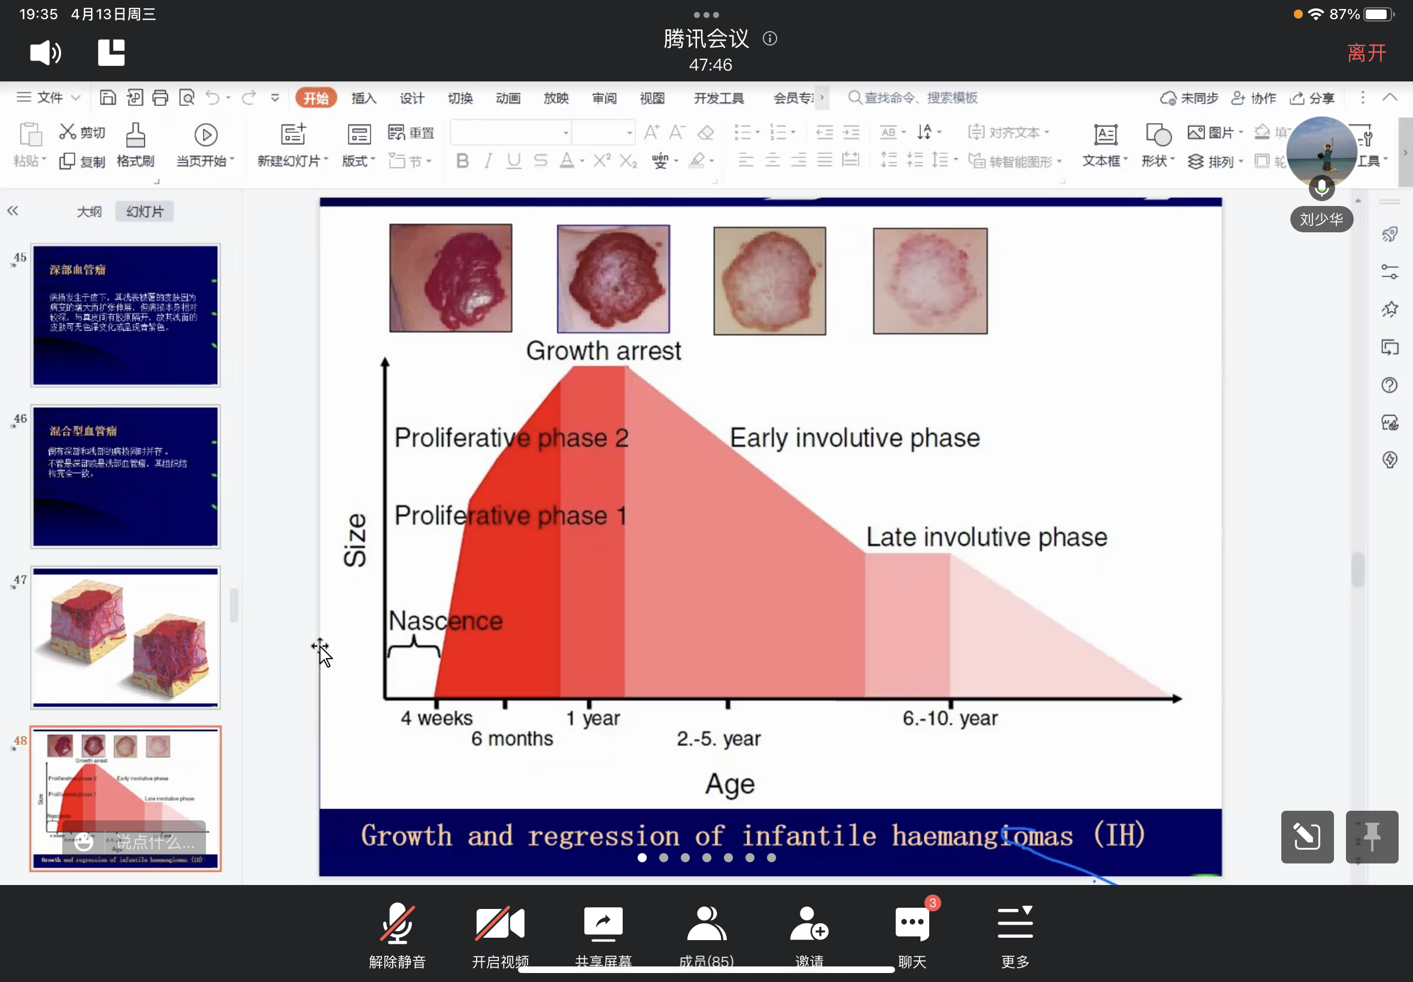Click the share screen icon
Screen dimensions: 1413x982
coord(603,923)
